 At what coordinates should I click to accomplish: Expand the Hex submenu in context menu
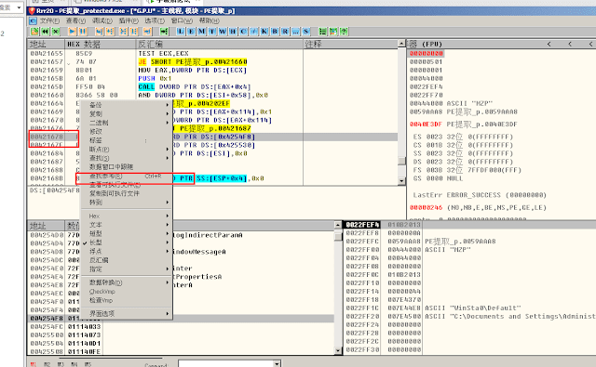click(x=127, y=216)
